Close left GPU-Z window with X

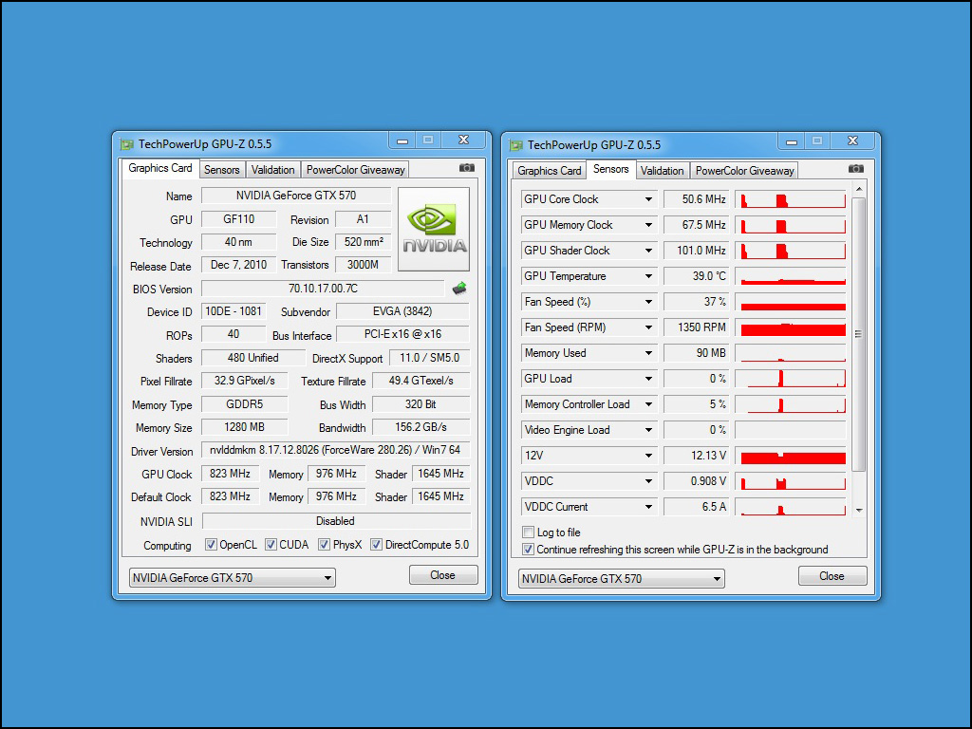[463, 140]
